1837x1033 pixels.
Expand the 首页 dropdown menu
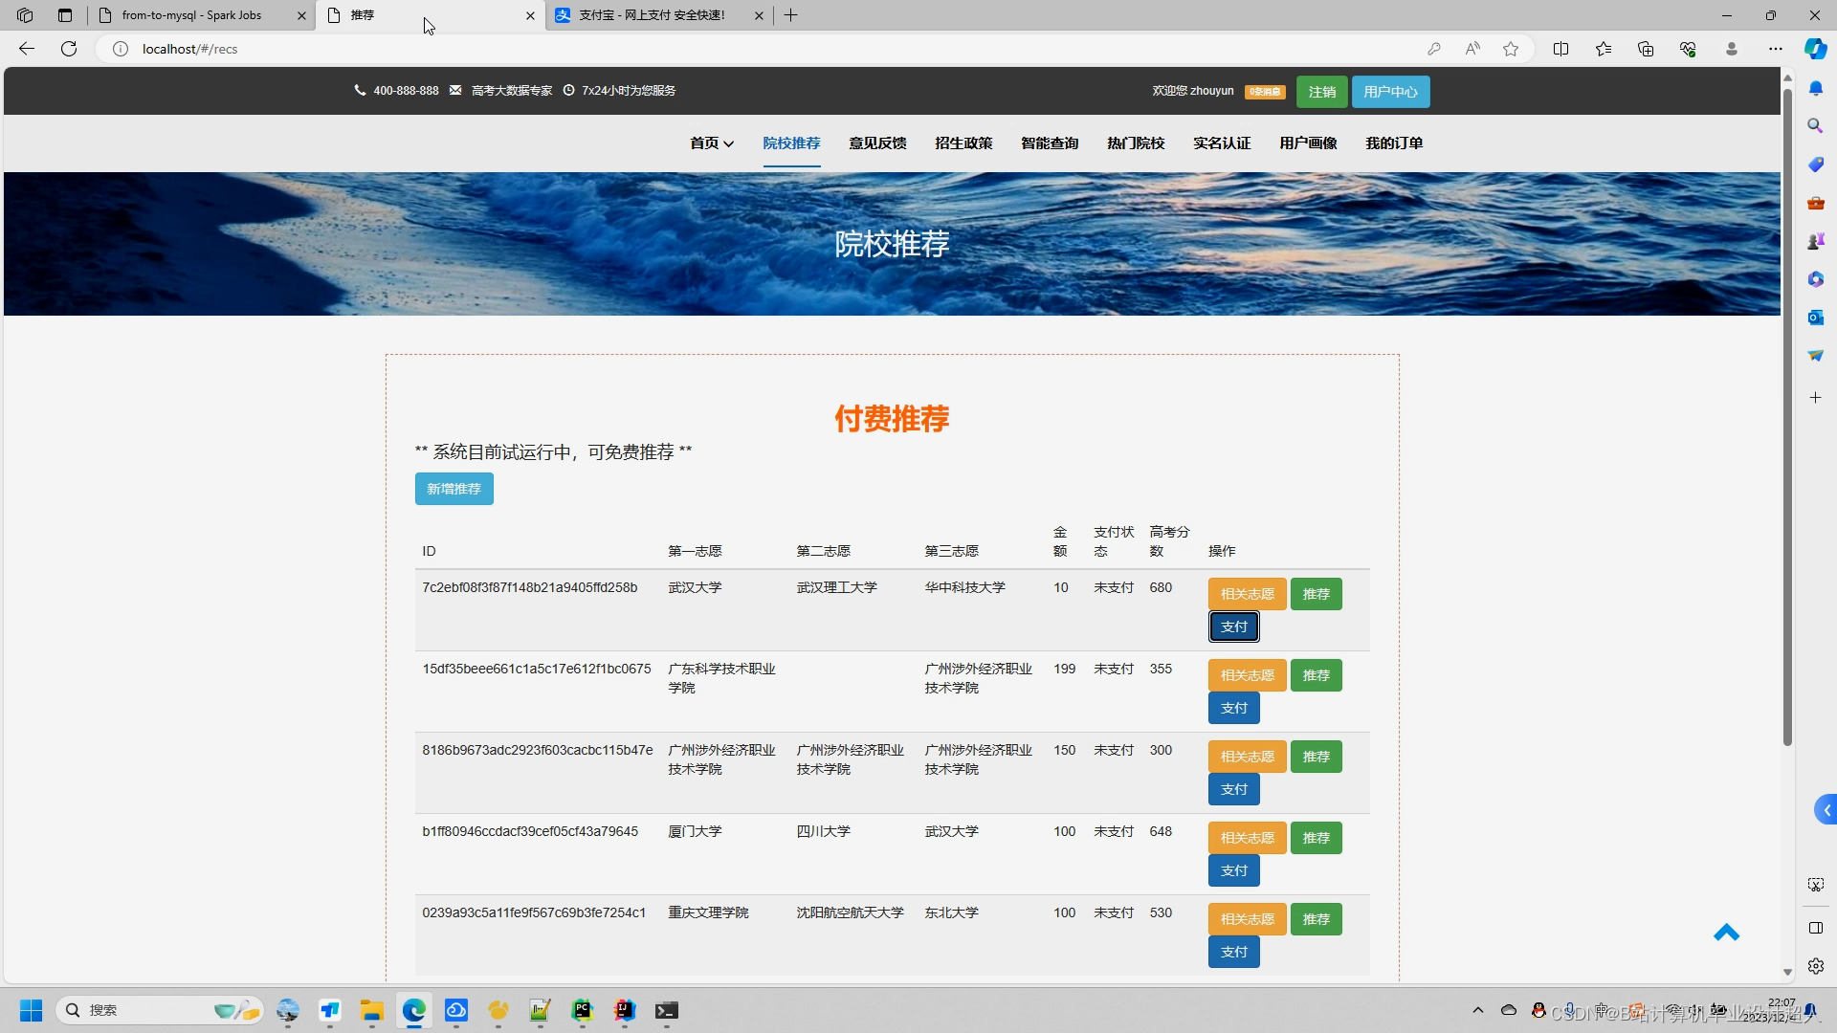(x=711, y=143)
